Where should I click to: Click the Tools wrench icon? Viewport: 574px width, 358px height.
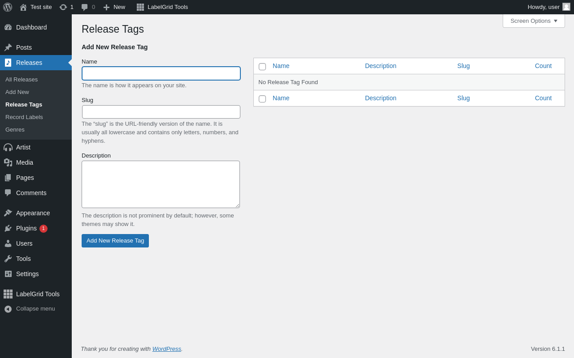(8, 259)
